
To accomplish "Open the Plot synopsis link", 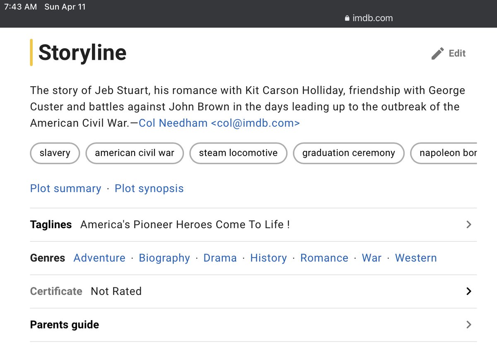I will [x=149, y=188].
